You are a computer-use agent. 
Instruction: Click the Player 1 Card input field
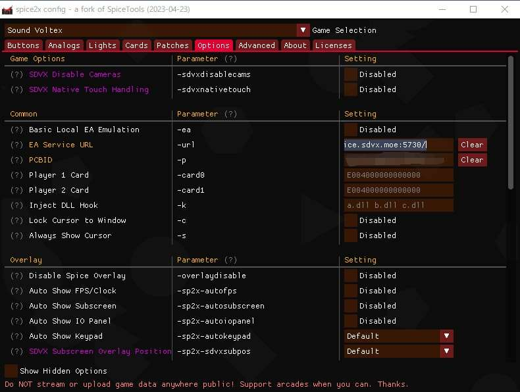(398, 175)
